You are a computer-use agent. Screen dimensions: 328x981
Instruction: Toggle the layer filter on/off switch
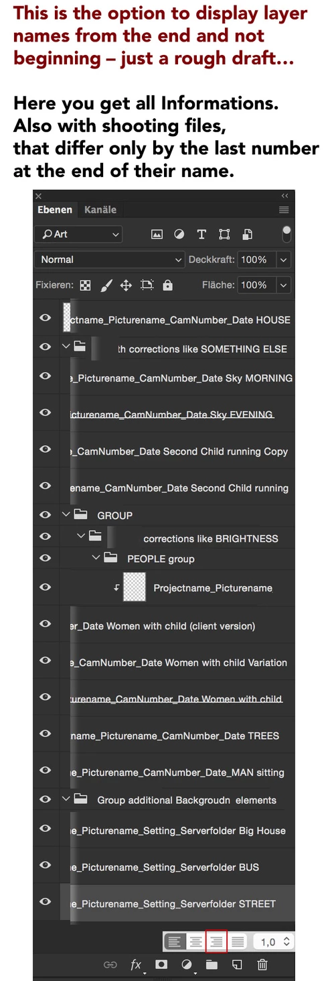coord(286,233)
